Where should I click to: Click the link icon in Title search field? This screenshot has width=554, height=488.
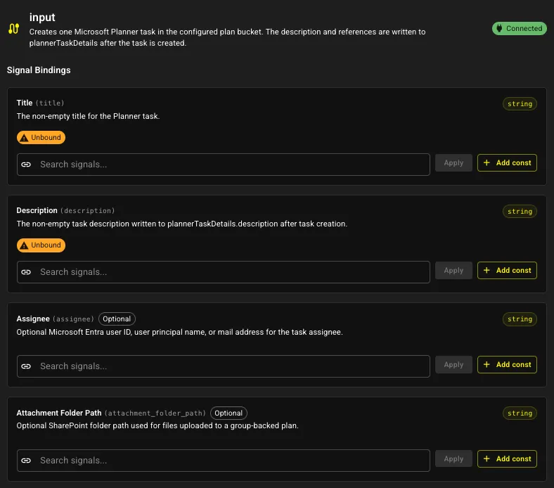coord(26,165)
